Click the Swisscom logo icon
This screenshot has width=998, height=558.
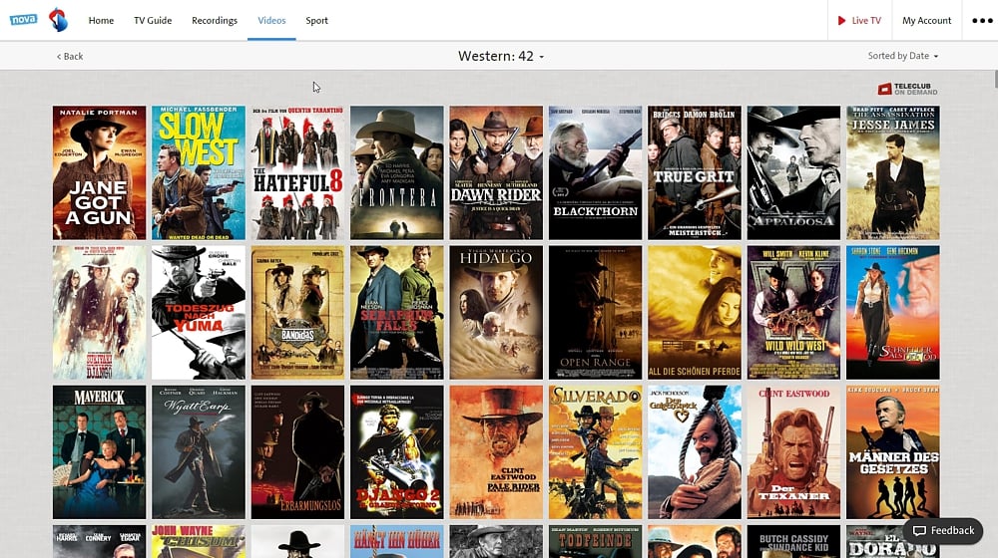[x=59, y=20]
